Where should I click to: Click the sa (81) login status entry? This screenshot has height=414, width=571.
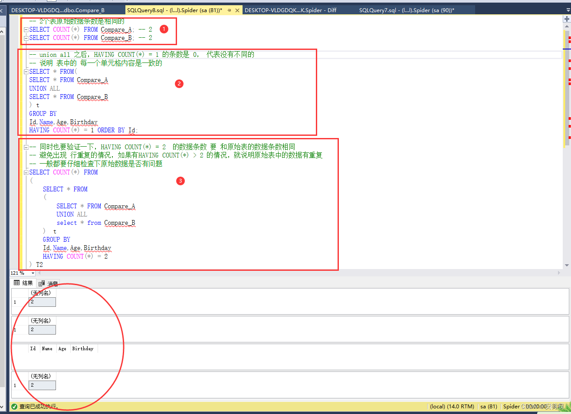[x=489, y=407]
